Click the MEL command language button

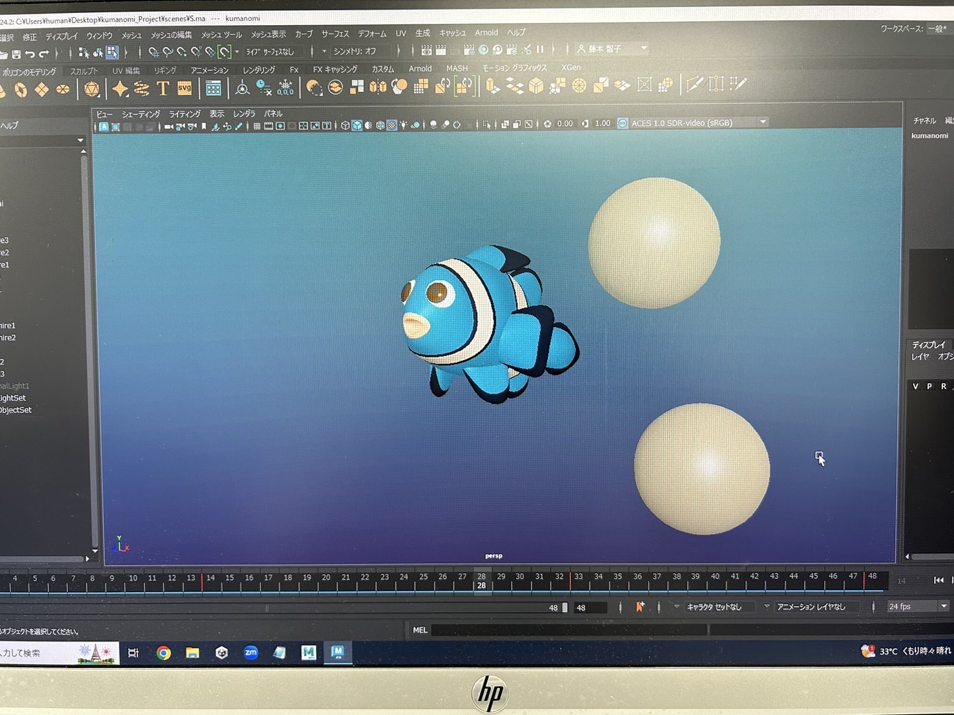(x=420, y=630)
